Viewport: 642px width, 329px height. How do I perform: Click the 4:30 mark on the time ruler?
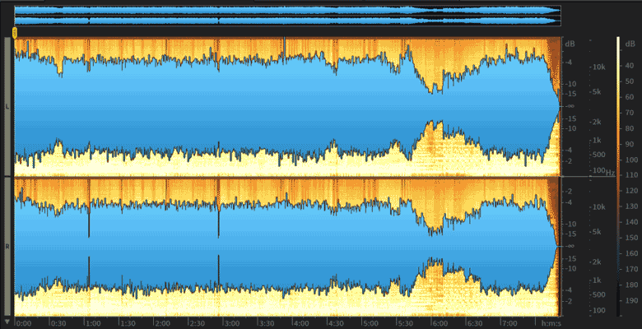tap(337, 323)
